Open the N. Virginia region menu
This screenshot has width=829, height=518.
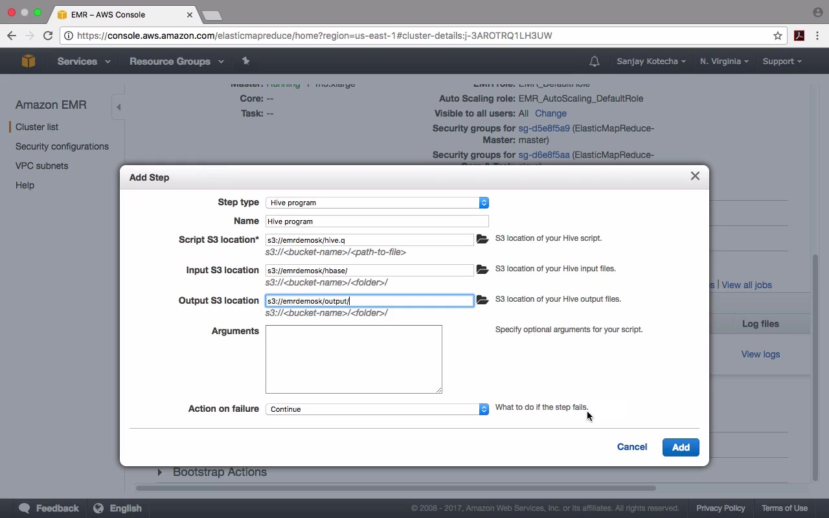(724, 62)
